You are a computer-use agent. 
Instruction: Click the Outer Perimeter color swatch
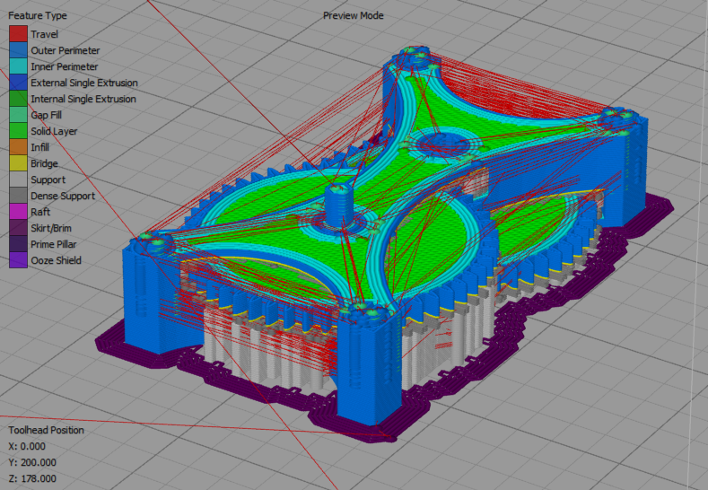click(x=18, y=50)
